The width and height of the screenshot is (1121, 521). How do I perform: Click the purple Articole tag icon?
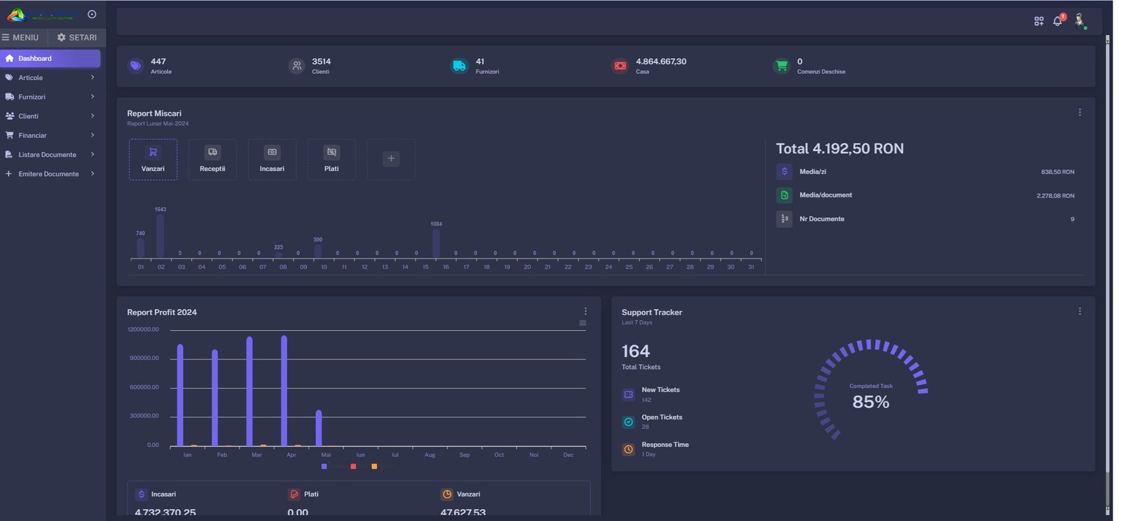pyautogui.click(x=135, y=66)
